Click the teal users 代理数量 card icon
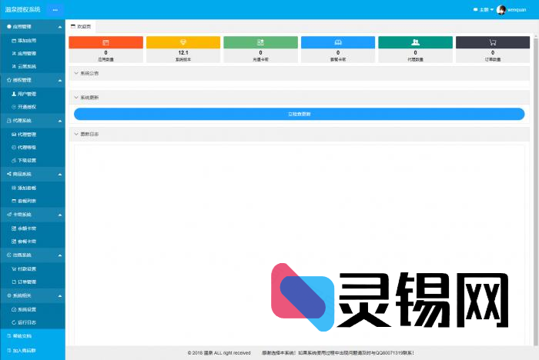Screen dimensions: 539x360 [x=415, y=42]
